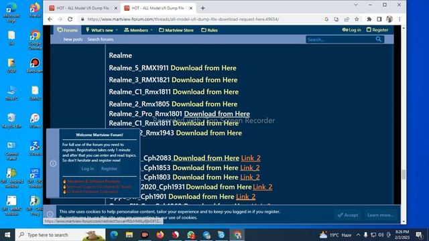Image resolution: width=429 pixels, height=241 pixels.
Task: Open Microsoft Edge desktop shortcut
Action: point(11,11)
